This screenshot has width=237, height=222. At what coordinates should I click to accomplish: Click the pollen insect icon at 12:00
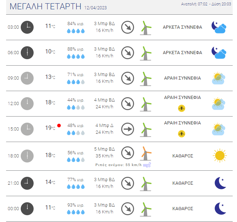click(182, 108)
